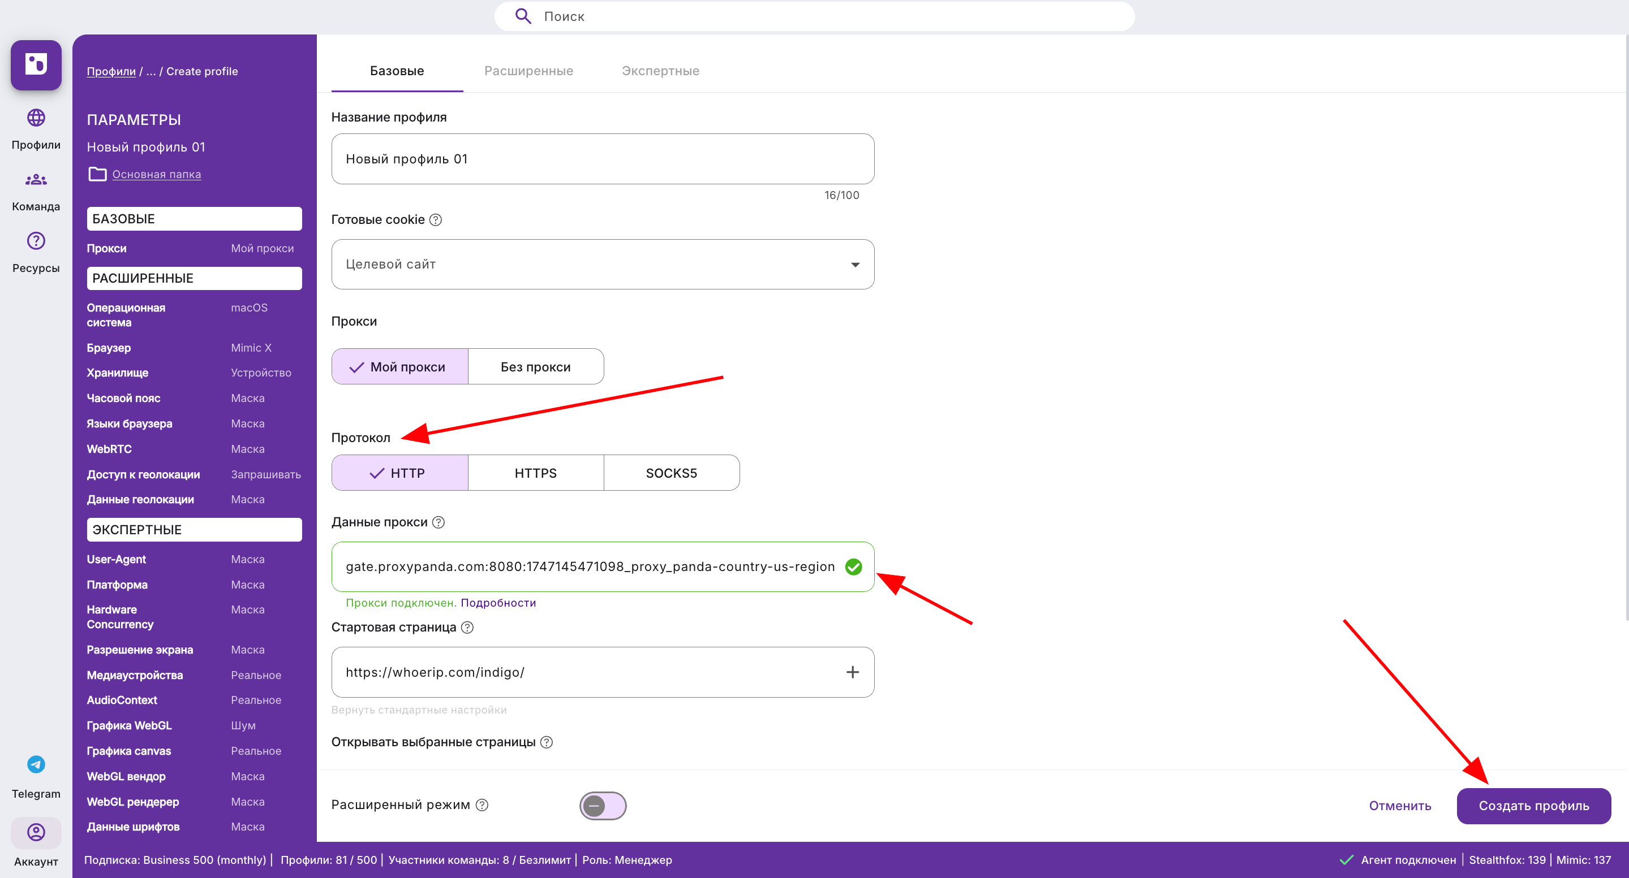Click the plus icon in start page field
Viewport: 1629px width, 878px height.
(853, 672)
